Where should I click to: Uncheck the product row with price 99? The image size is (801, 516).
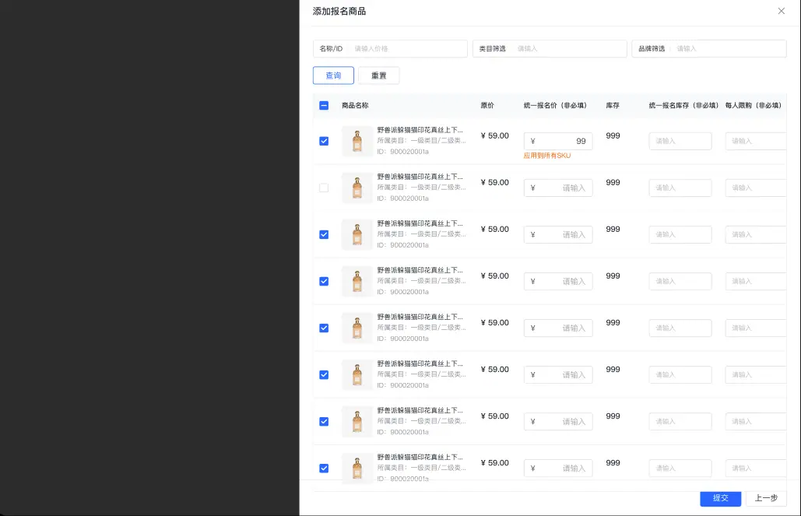pos(324,141)
